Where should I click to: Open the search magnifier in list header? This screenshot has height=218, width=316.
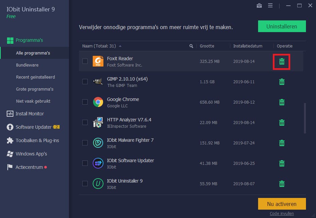click(191, 46)
